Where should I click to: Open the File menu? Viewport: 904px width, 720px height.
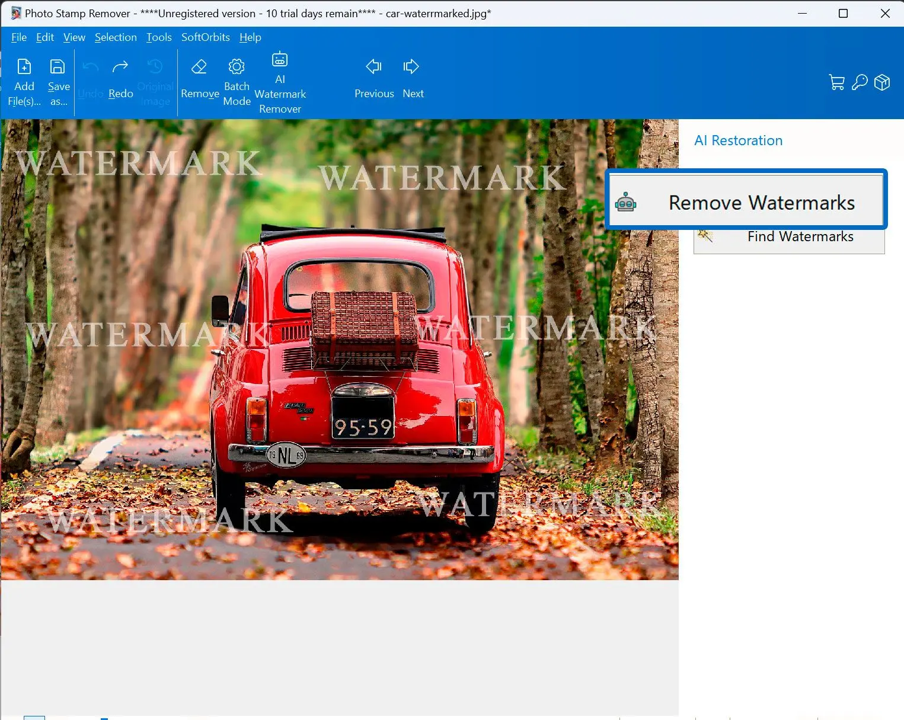click(19, 37)
